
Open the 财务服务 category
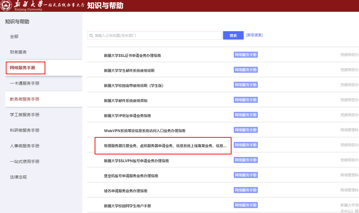pyautogui.click(x=18, y=52)
